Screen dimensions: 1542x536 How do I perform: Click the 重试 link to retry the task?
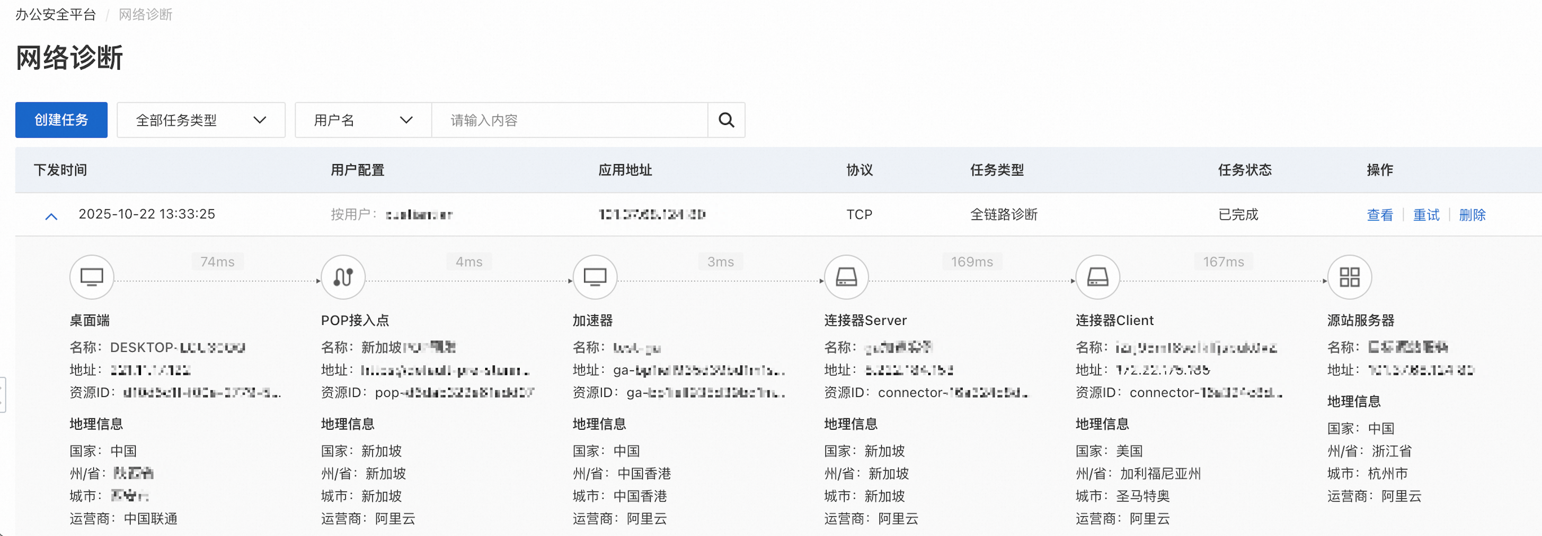(1426, 215)
